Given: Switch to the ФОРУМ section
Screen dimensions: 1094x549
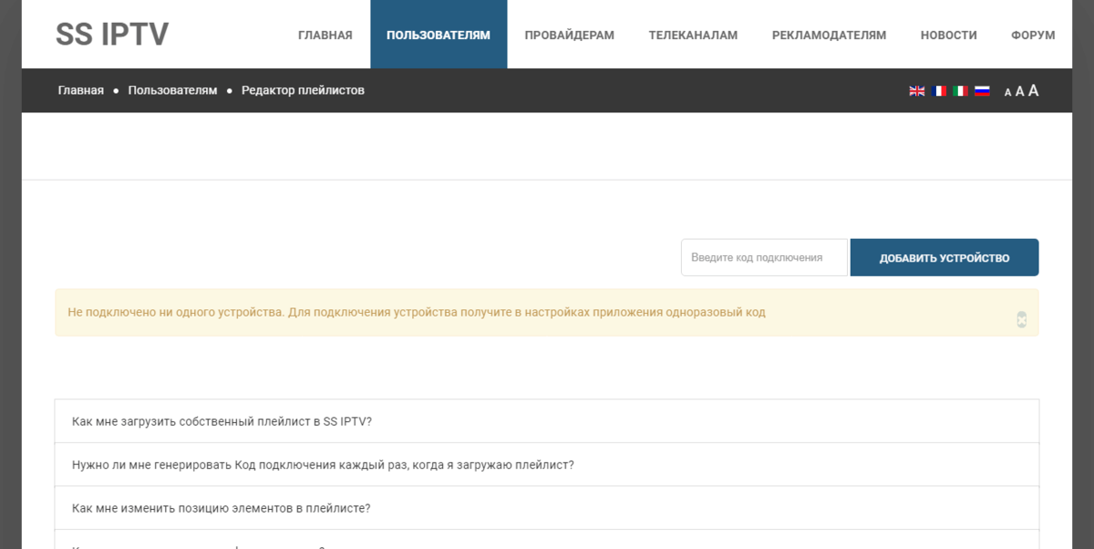Looking at the screenshot, I should (x=1032, y=35).
